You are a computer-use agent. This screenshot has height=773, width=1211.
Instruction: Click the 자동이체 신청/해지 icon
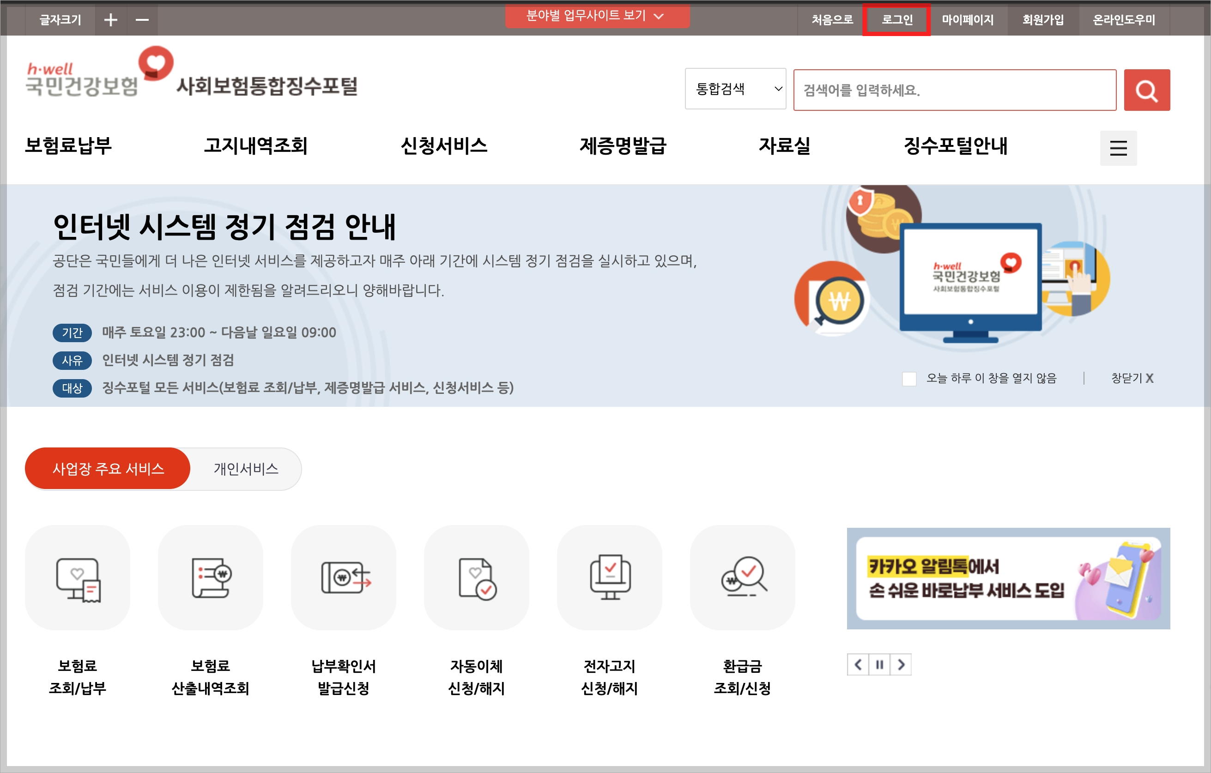pos(476,579)
